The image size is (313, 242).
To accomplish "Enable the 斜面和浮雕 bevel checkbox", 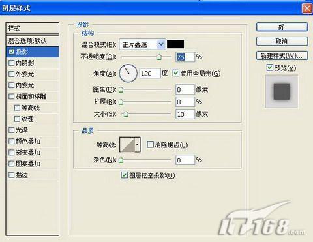I will pos(12,97).
